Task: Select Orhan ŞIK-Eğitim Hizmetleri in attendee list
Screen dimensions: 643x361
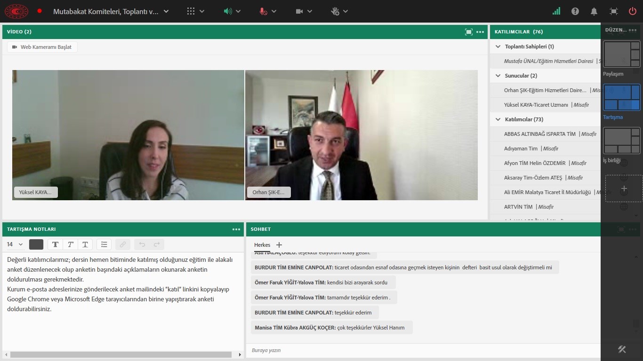Action: coord(546,90)
